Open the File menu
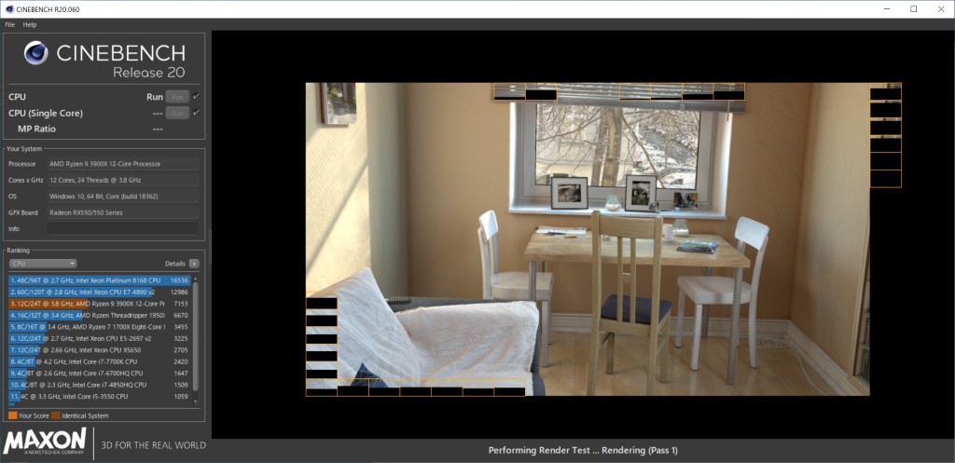Image resolution: width=955 pixels, height=463 pixels. [10, 24]
